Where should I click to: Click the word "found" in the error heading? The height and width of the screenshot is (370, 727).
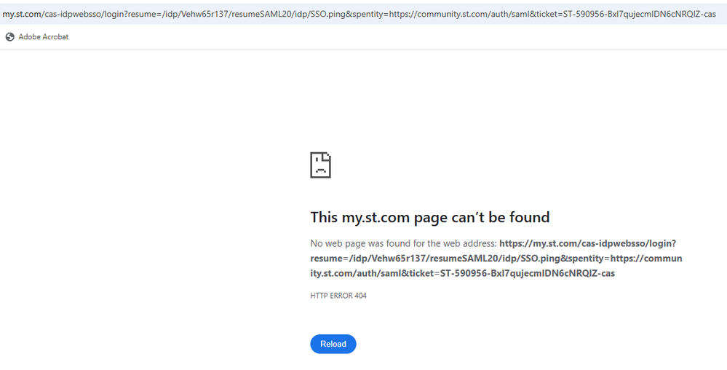pyautogui.click(x=529, y=217)
